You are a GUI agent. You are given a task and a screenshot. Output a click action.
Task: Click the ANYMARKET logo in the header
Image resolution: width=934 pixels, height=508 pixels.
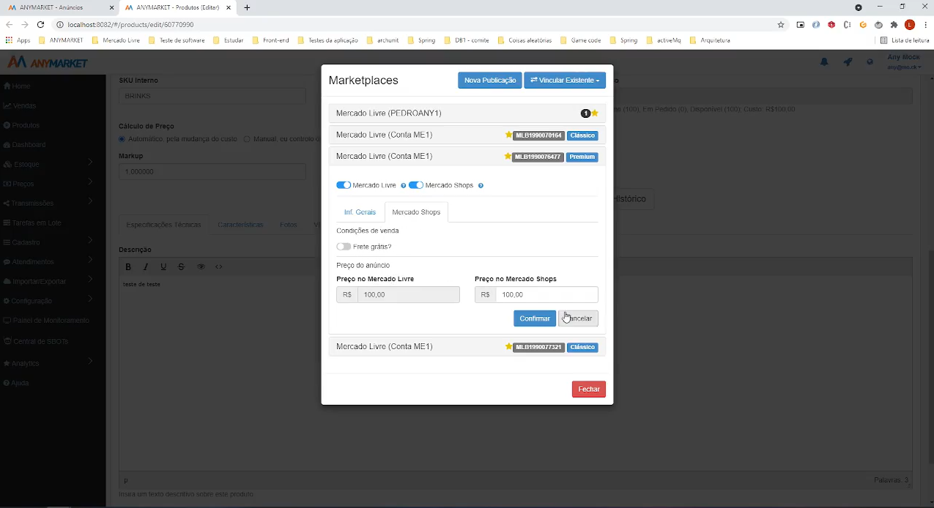click(x=48, y=62)
